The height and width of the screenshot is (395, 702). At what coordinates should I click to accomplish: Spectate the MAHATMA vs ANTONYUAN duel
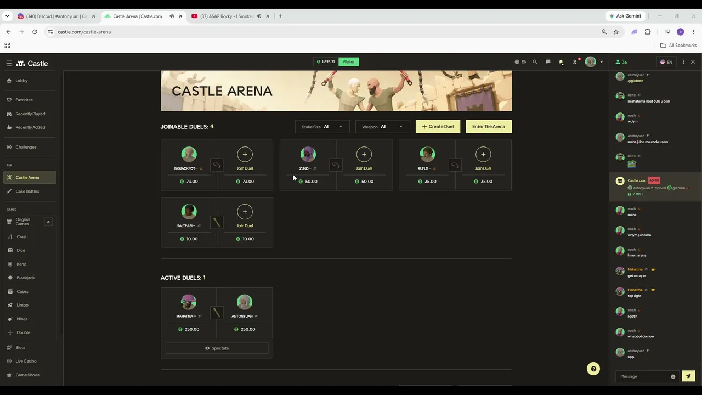pyautogui.click(x=217, y=348)
